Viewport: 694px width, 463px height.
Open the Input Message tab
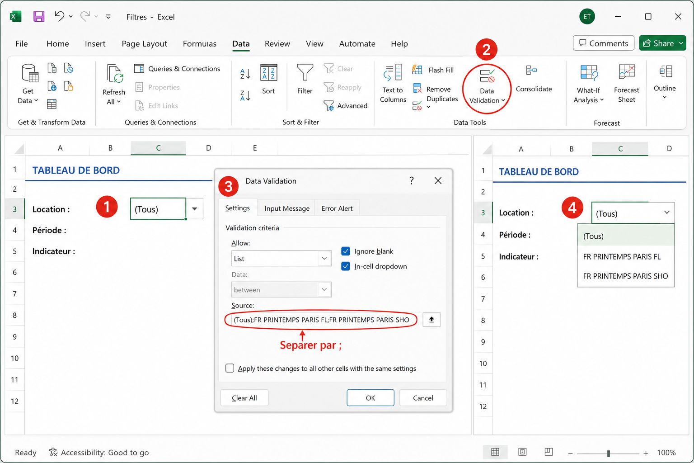[287, 208]
